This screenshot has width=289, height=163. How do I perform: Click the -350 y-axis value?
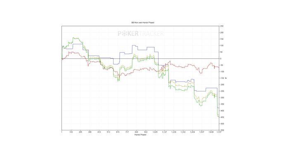point(222,104)
